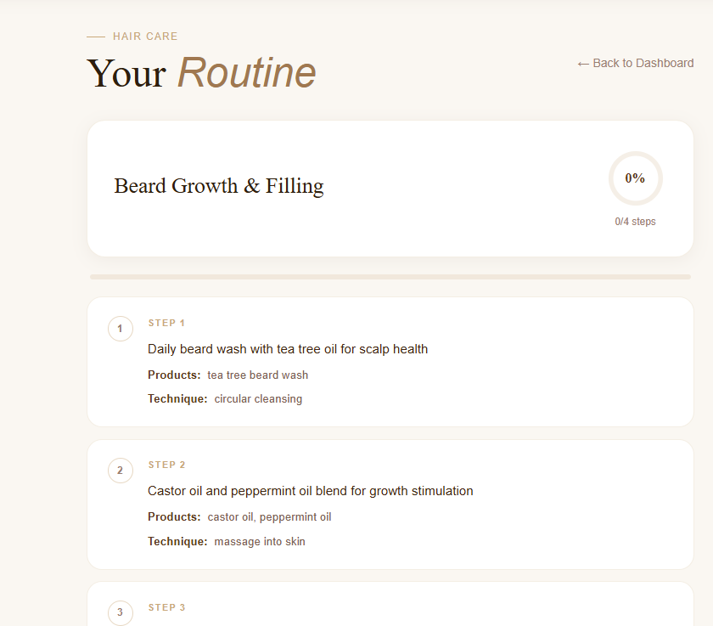
Task: Select the circular cleansing technique text
Action: coord(258,398)
